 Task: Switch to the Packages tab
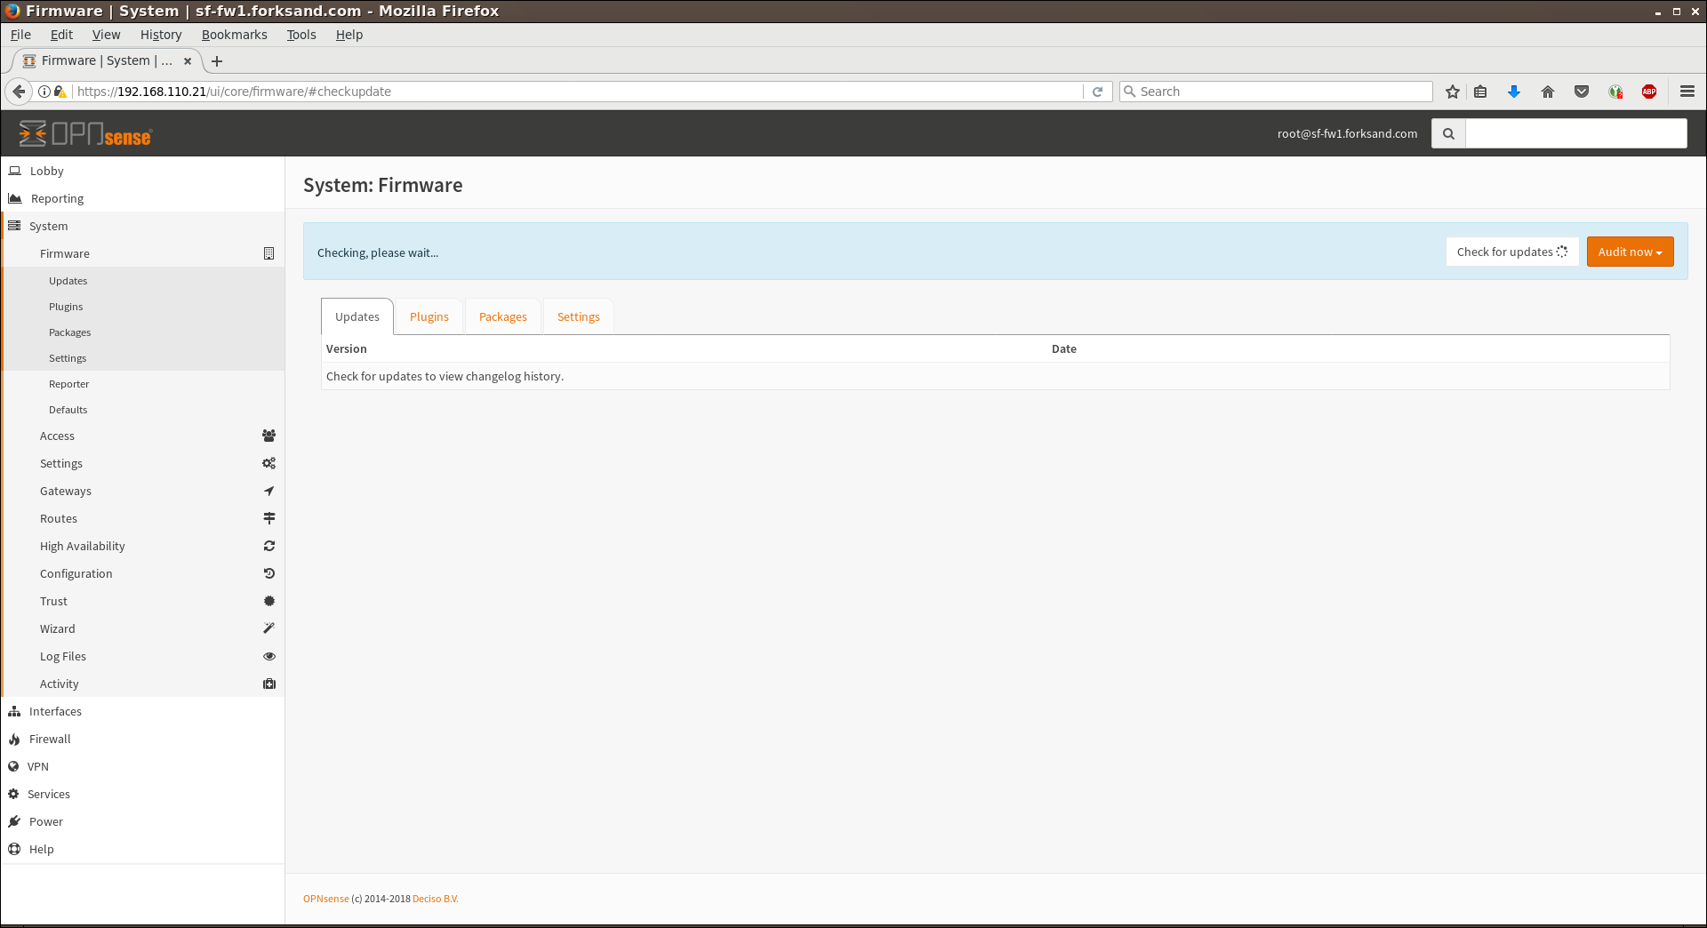click(x=502, y=316)
